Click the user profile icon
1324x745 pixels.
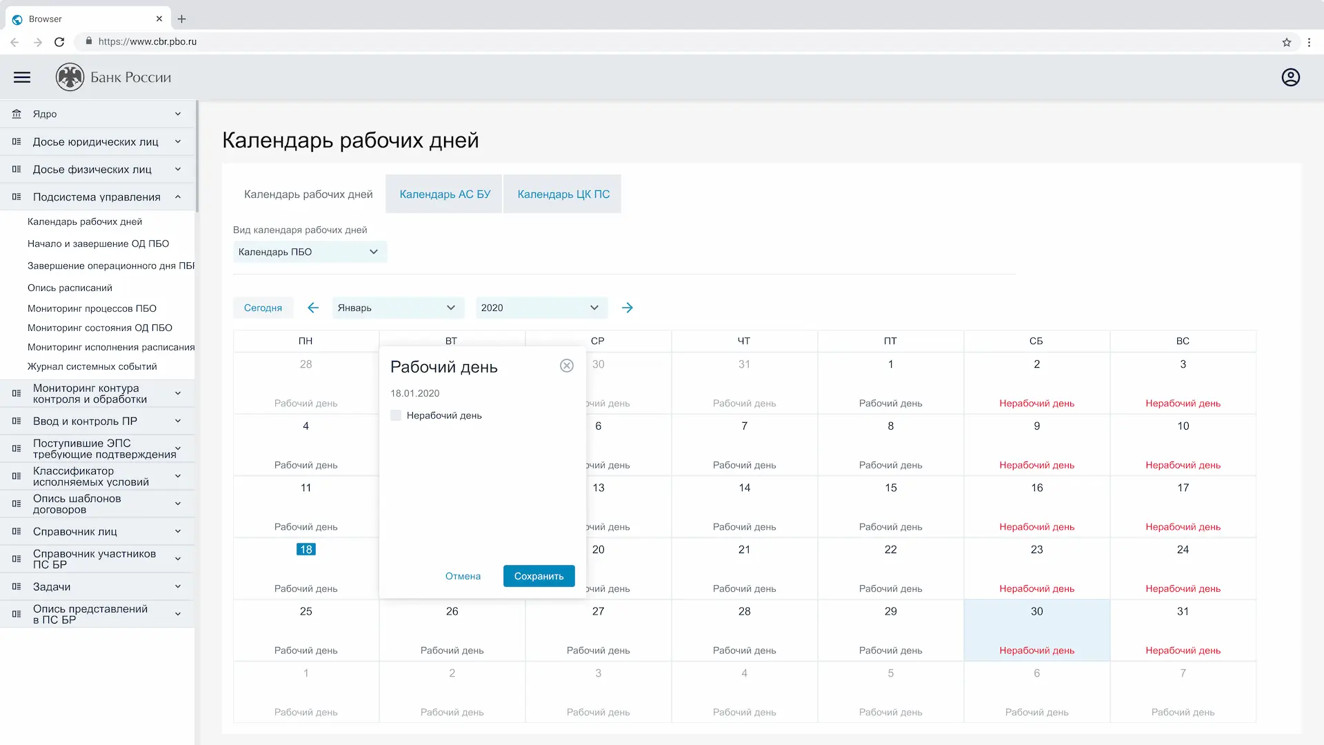click(x=1290, y=77)
